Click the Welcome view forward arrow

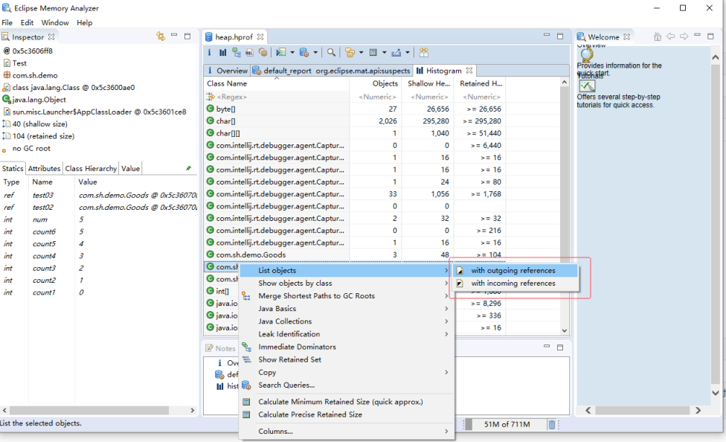684,36
